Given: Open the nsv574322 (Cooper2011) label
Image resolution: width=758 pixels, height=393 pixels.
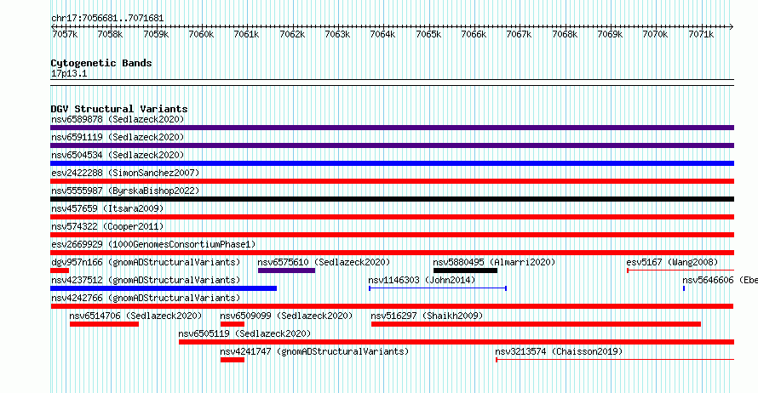Looking at the screenshot, I should (107, 226).
